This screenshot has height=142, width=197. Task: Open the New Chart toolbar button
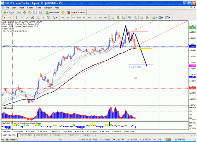point(5,12)
